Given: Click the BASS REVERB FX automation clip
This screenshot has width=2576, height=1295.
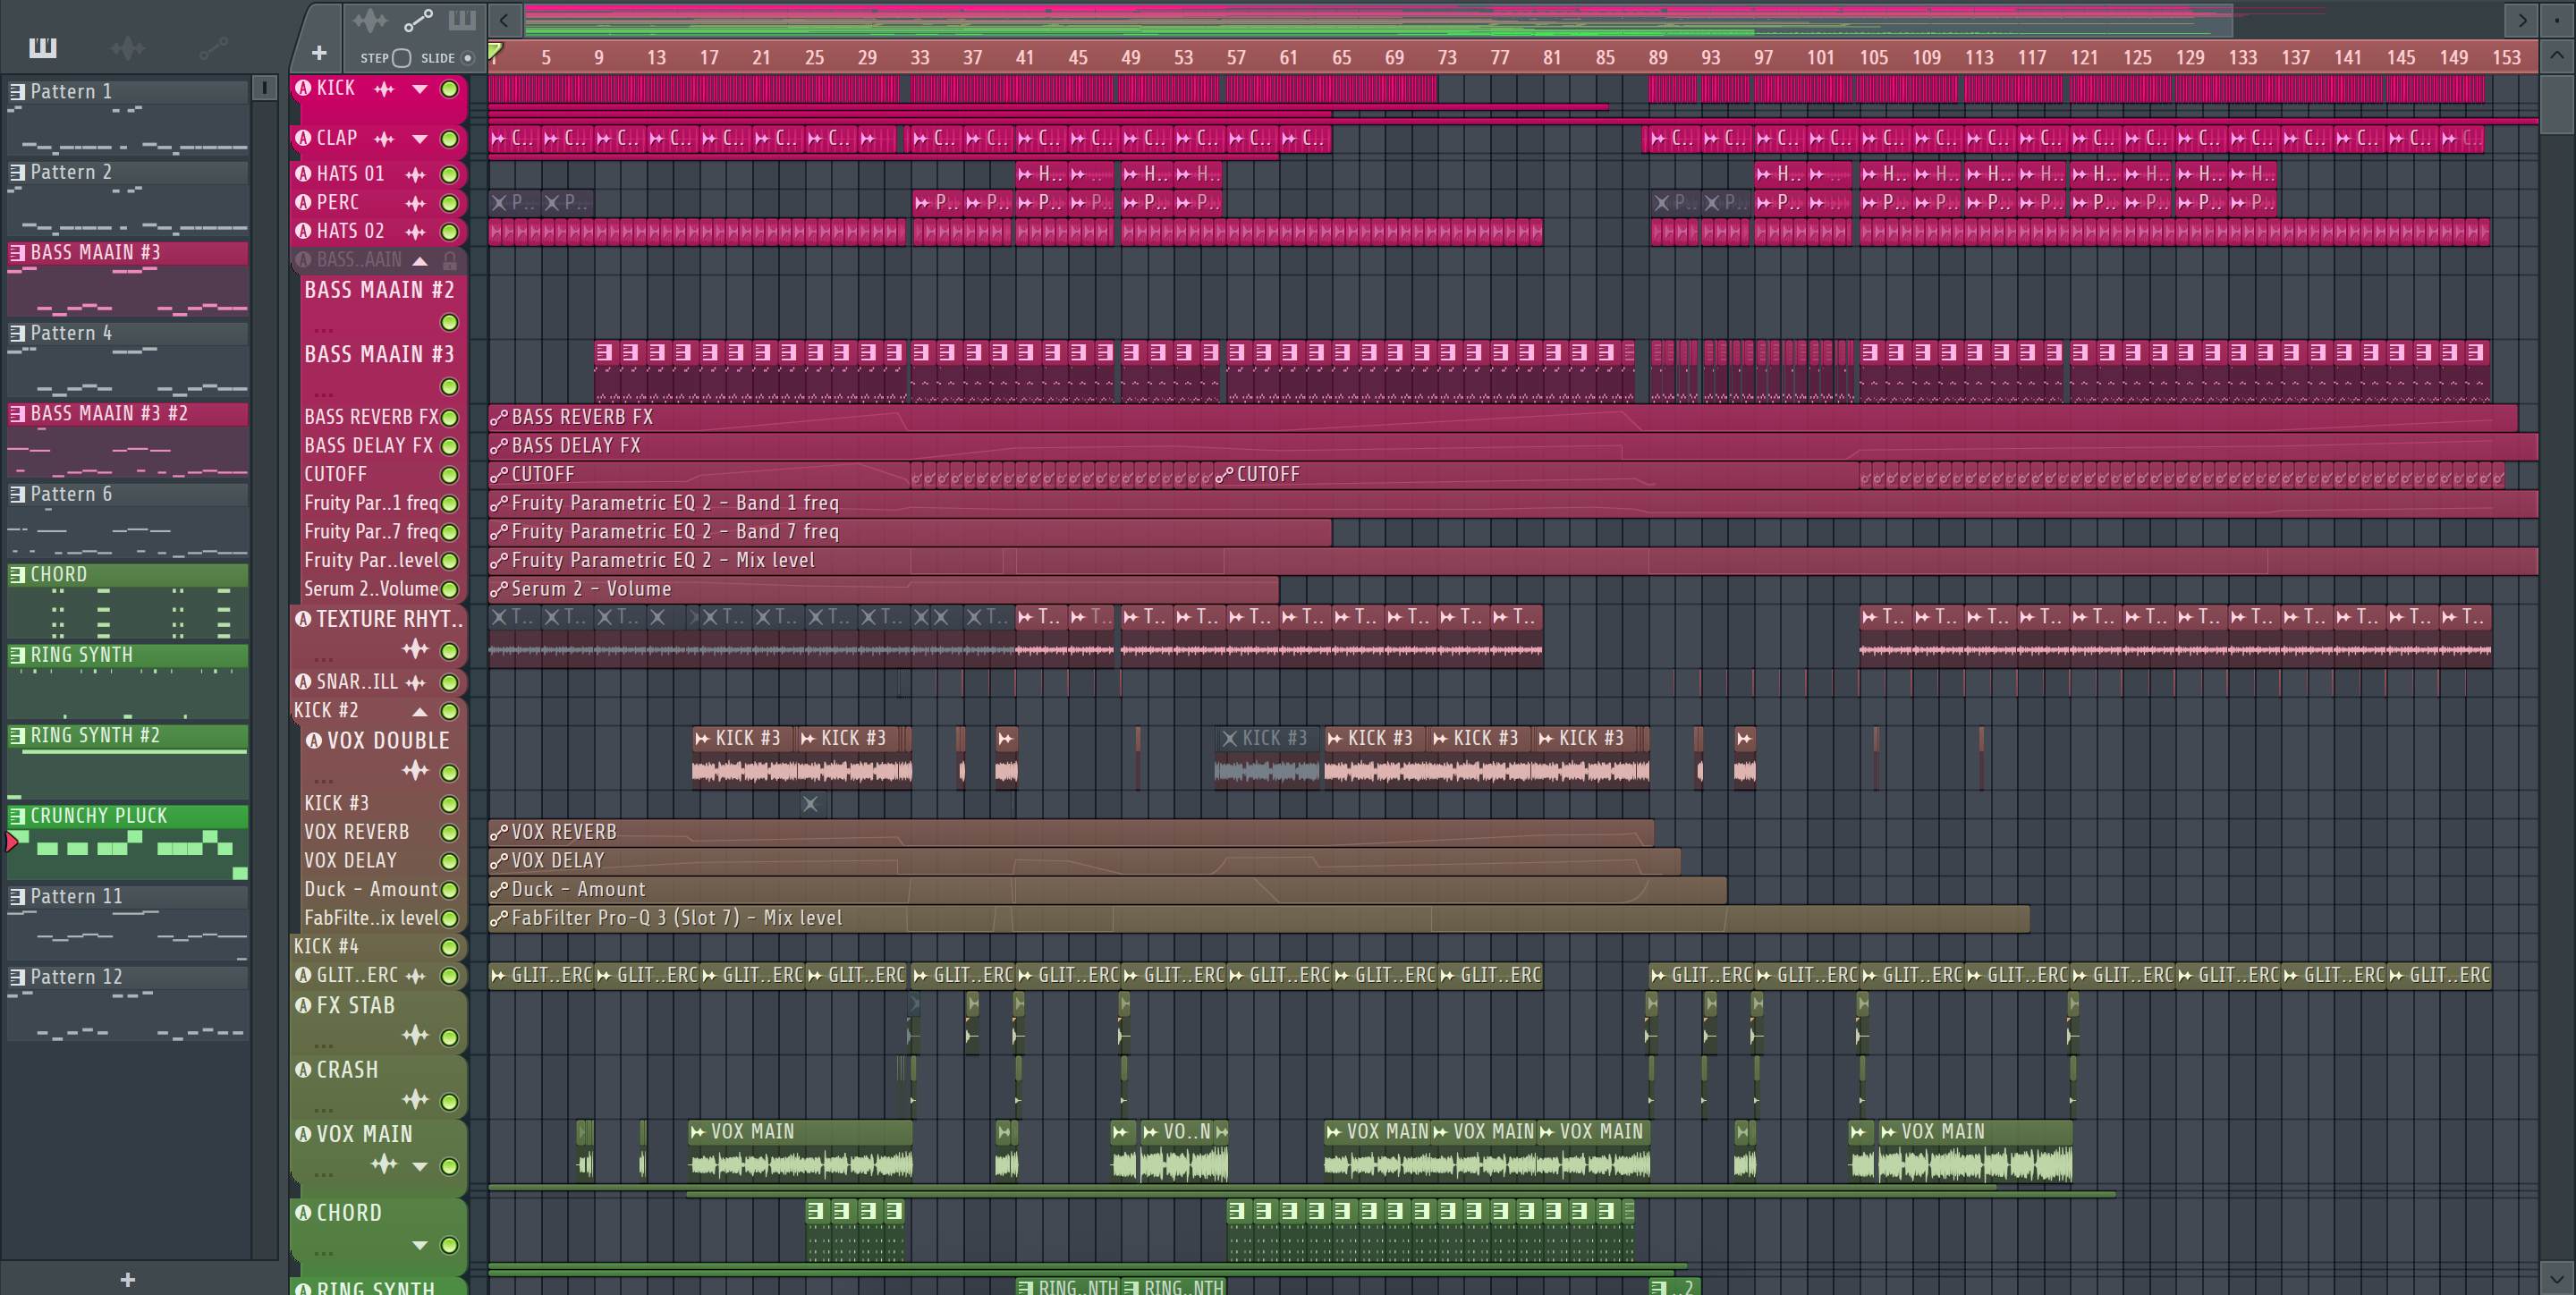Looking at the screenshot, I should (x=1502, y=417).
